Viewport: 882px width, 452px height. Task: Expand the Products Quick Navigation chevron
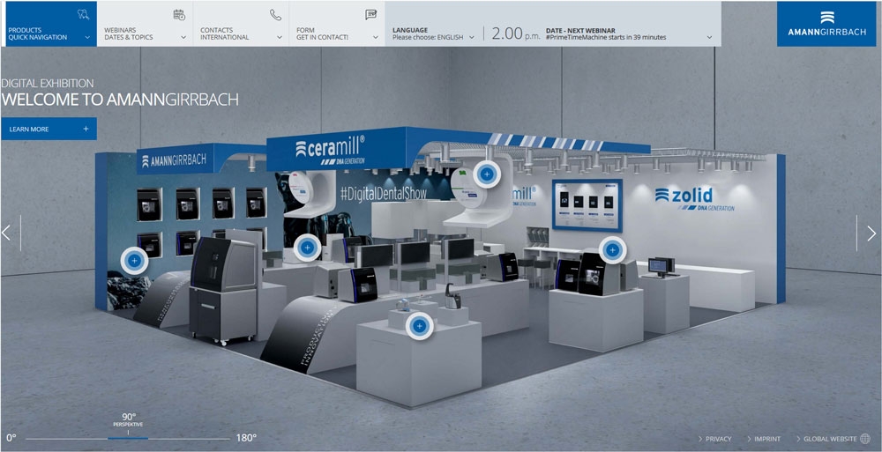(87, 38)
